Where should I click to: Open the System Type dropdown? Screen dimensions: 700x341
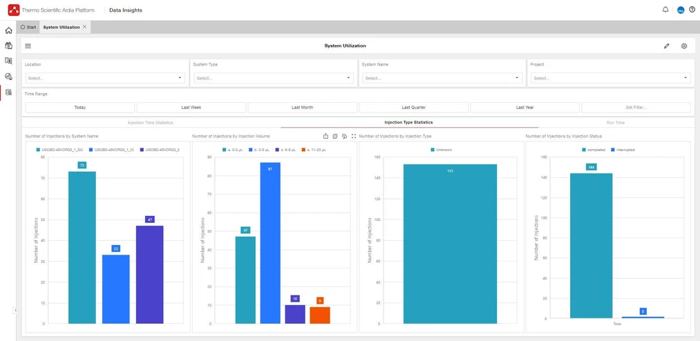click(273, 78)
